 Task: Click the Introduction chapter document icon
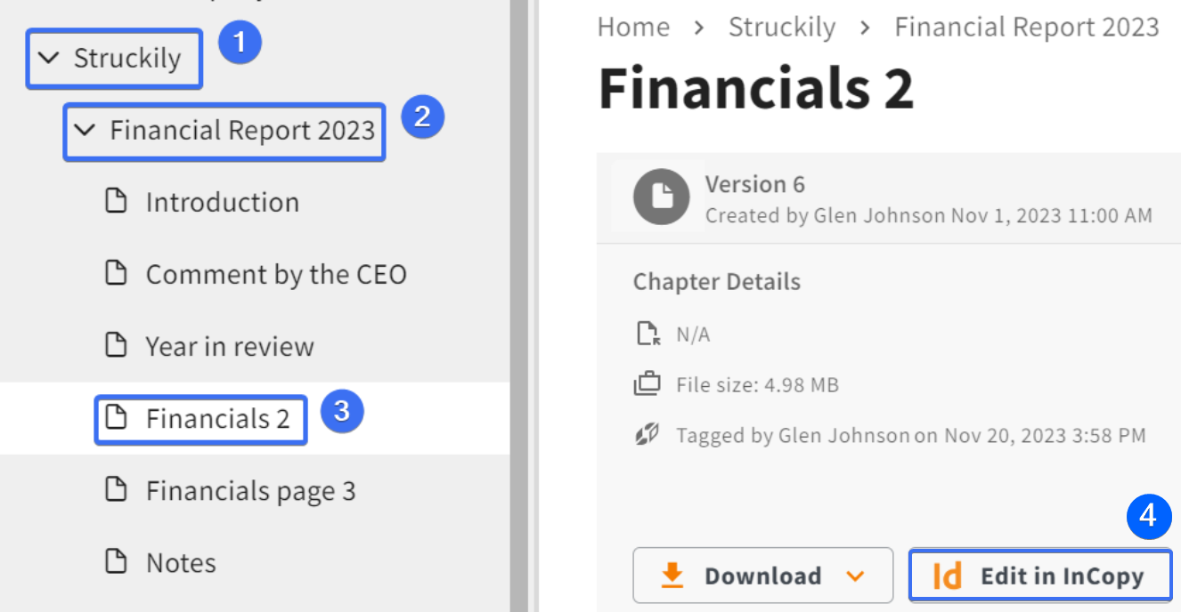(116, 202)
